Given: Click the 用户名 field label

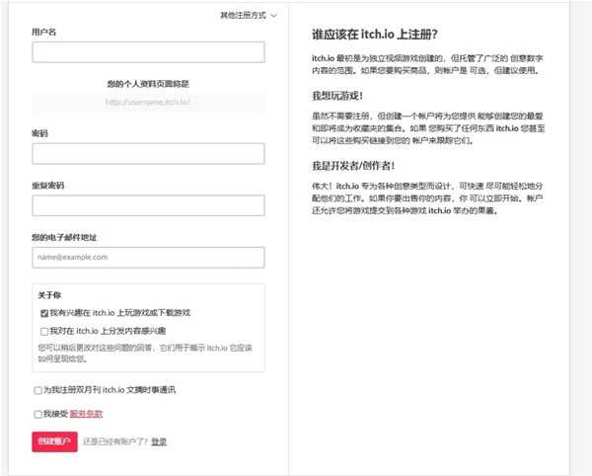Looking at the screenshot, I should click(x=44, y=32).
